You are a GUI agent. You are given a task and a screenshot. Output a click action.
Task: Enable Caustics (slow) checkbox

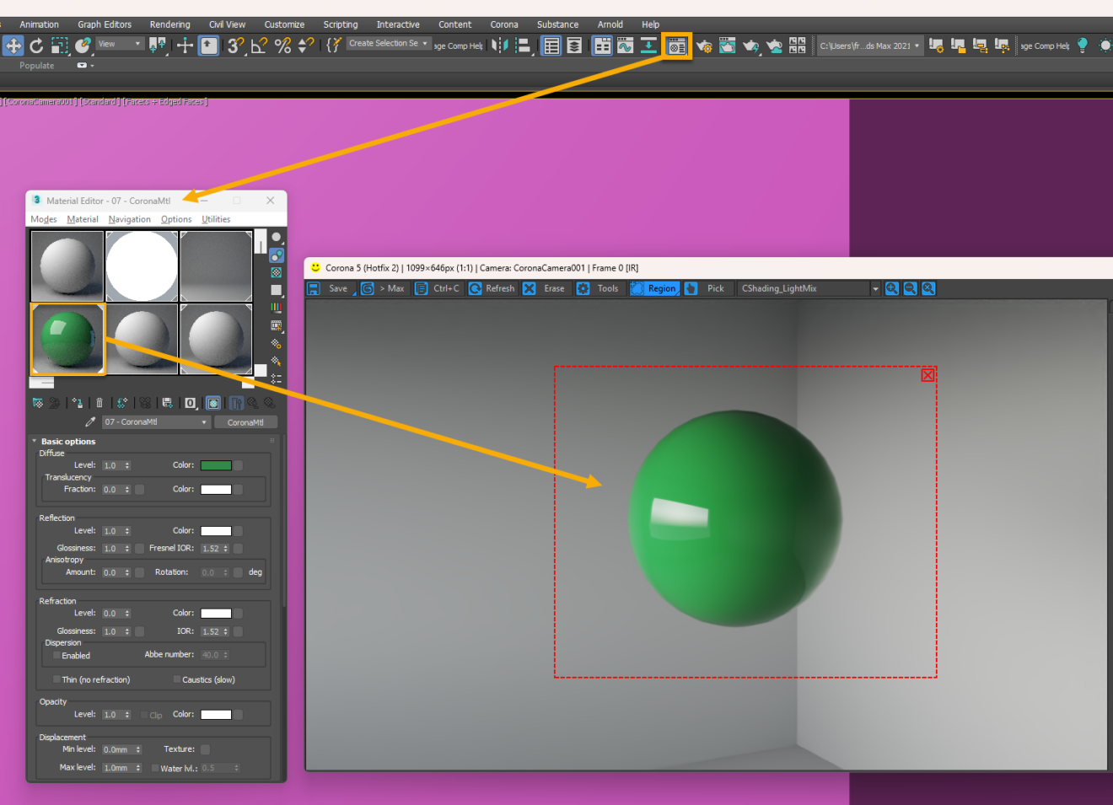pos(177,679)
